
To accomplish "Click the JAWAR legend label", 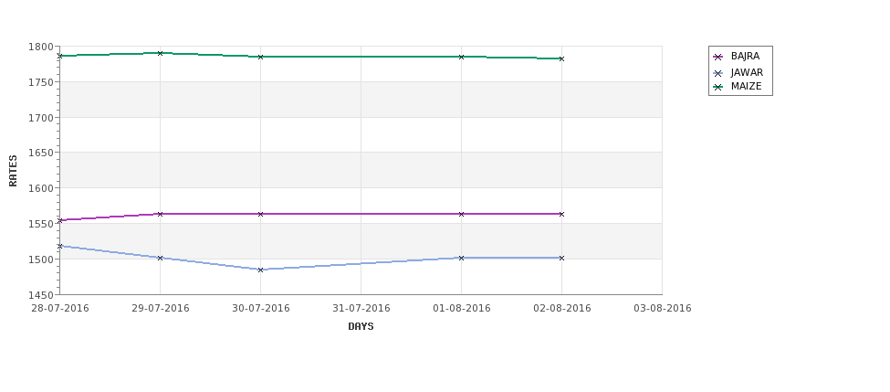I will (x=747, y=73).
